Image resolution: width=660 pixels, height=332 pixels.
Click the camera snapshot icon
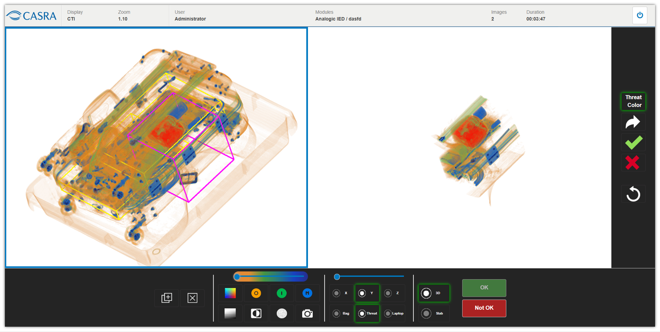(x=307, y=314)
